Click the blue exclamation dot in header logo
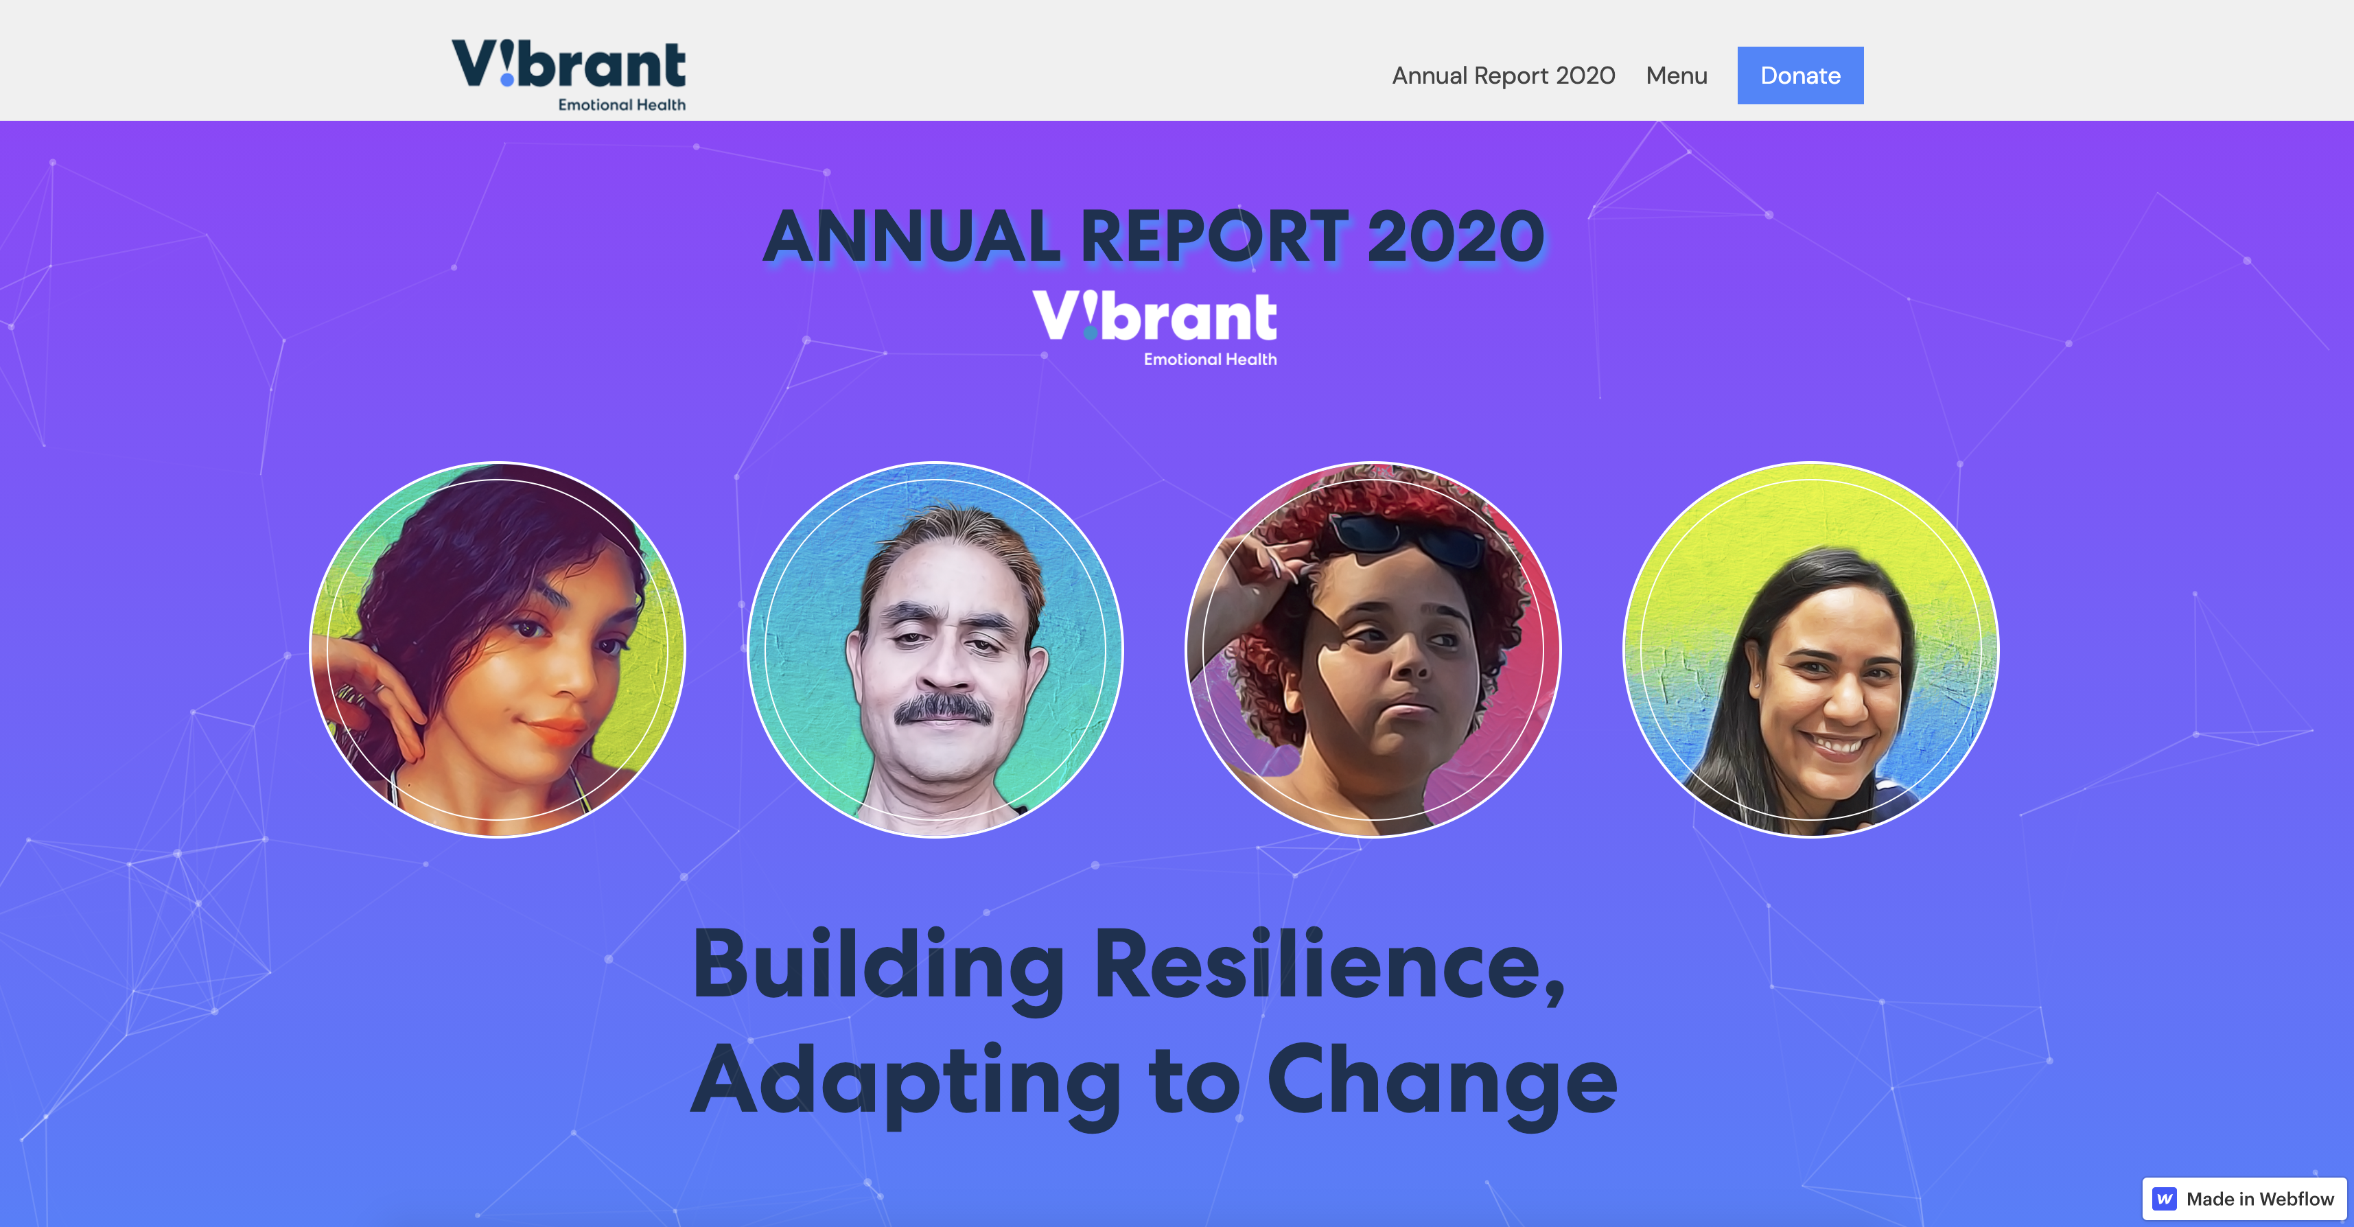 click(507, 80)
